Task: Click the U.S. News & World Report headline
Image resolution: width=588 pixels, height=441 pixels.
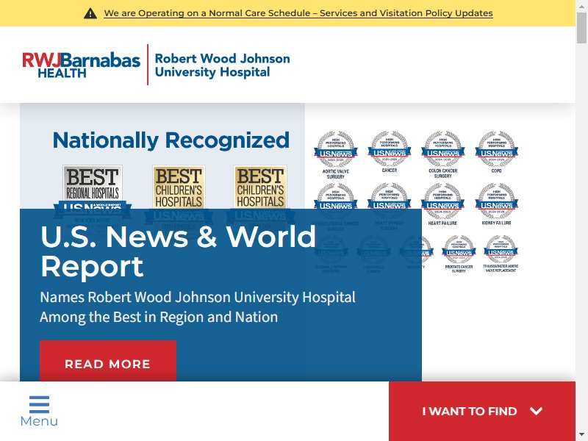Action: point(178,251)
